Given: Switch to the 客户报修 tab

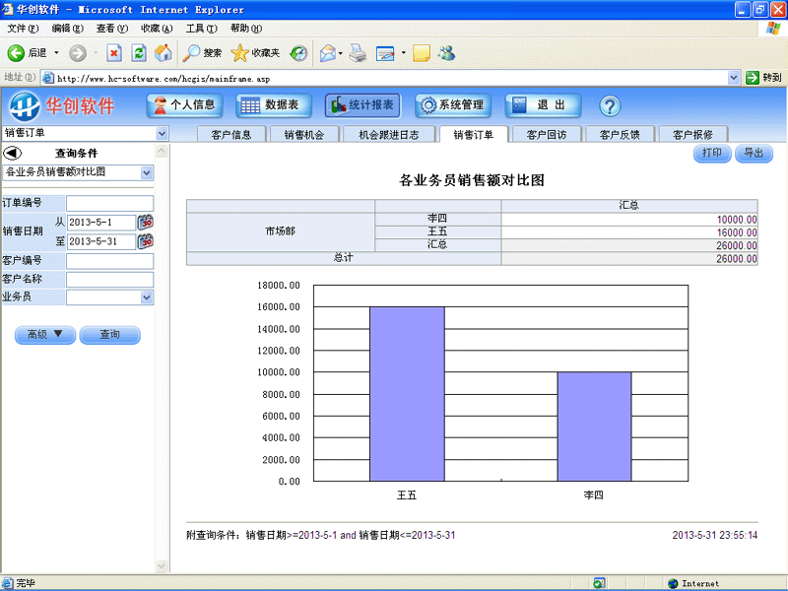Looking at the screenshot, I should click(692, 135).
